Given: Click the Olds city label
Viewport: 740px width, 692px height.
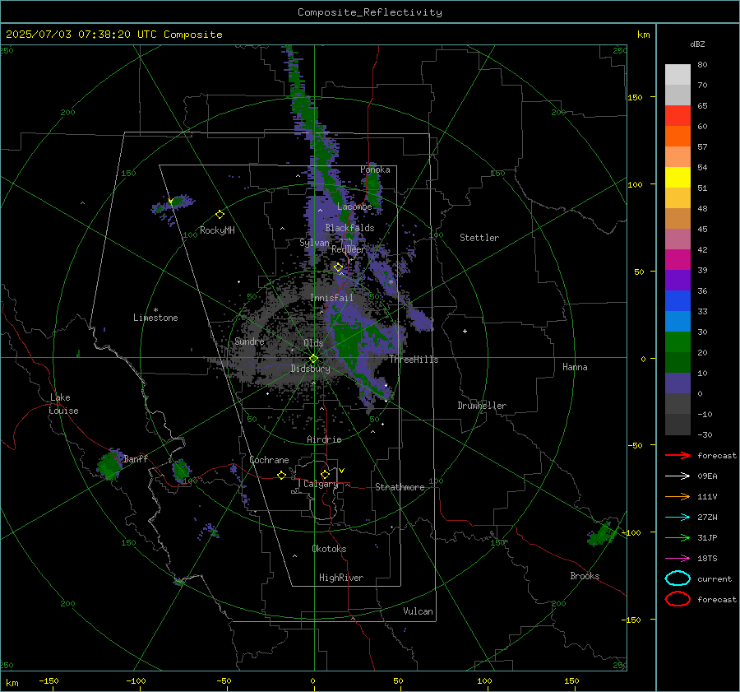Looking at the screenshot, I should (x=313, y=343).
